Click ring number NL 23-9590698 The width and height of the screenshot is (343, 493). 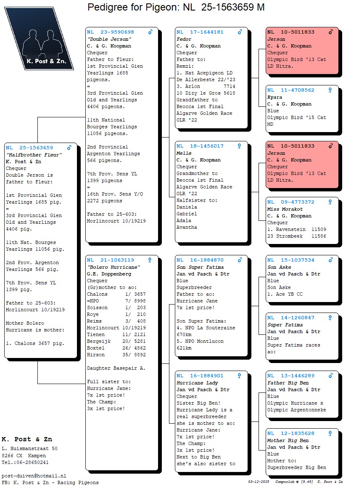111,32
